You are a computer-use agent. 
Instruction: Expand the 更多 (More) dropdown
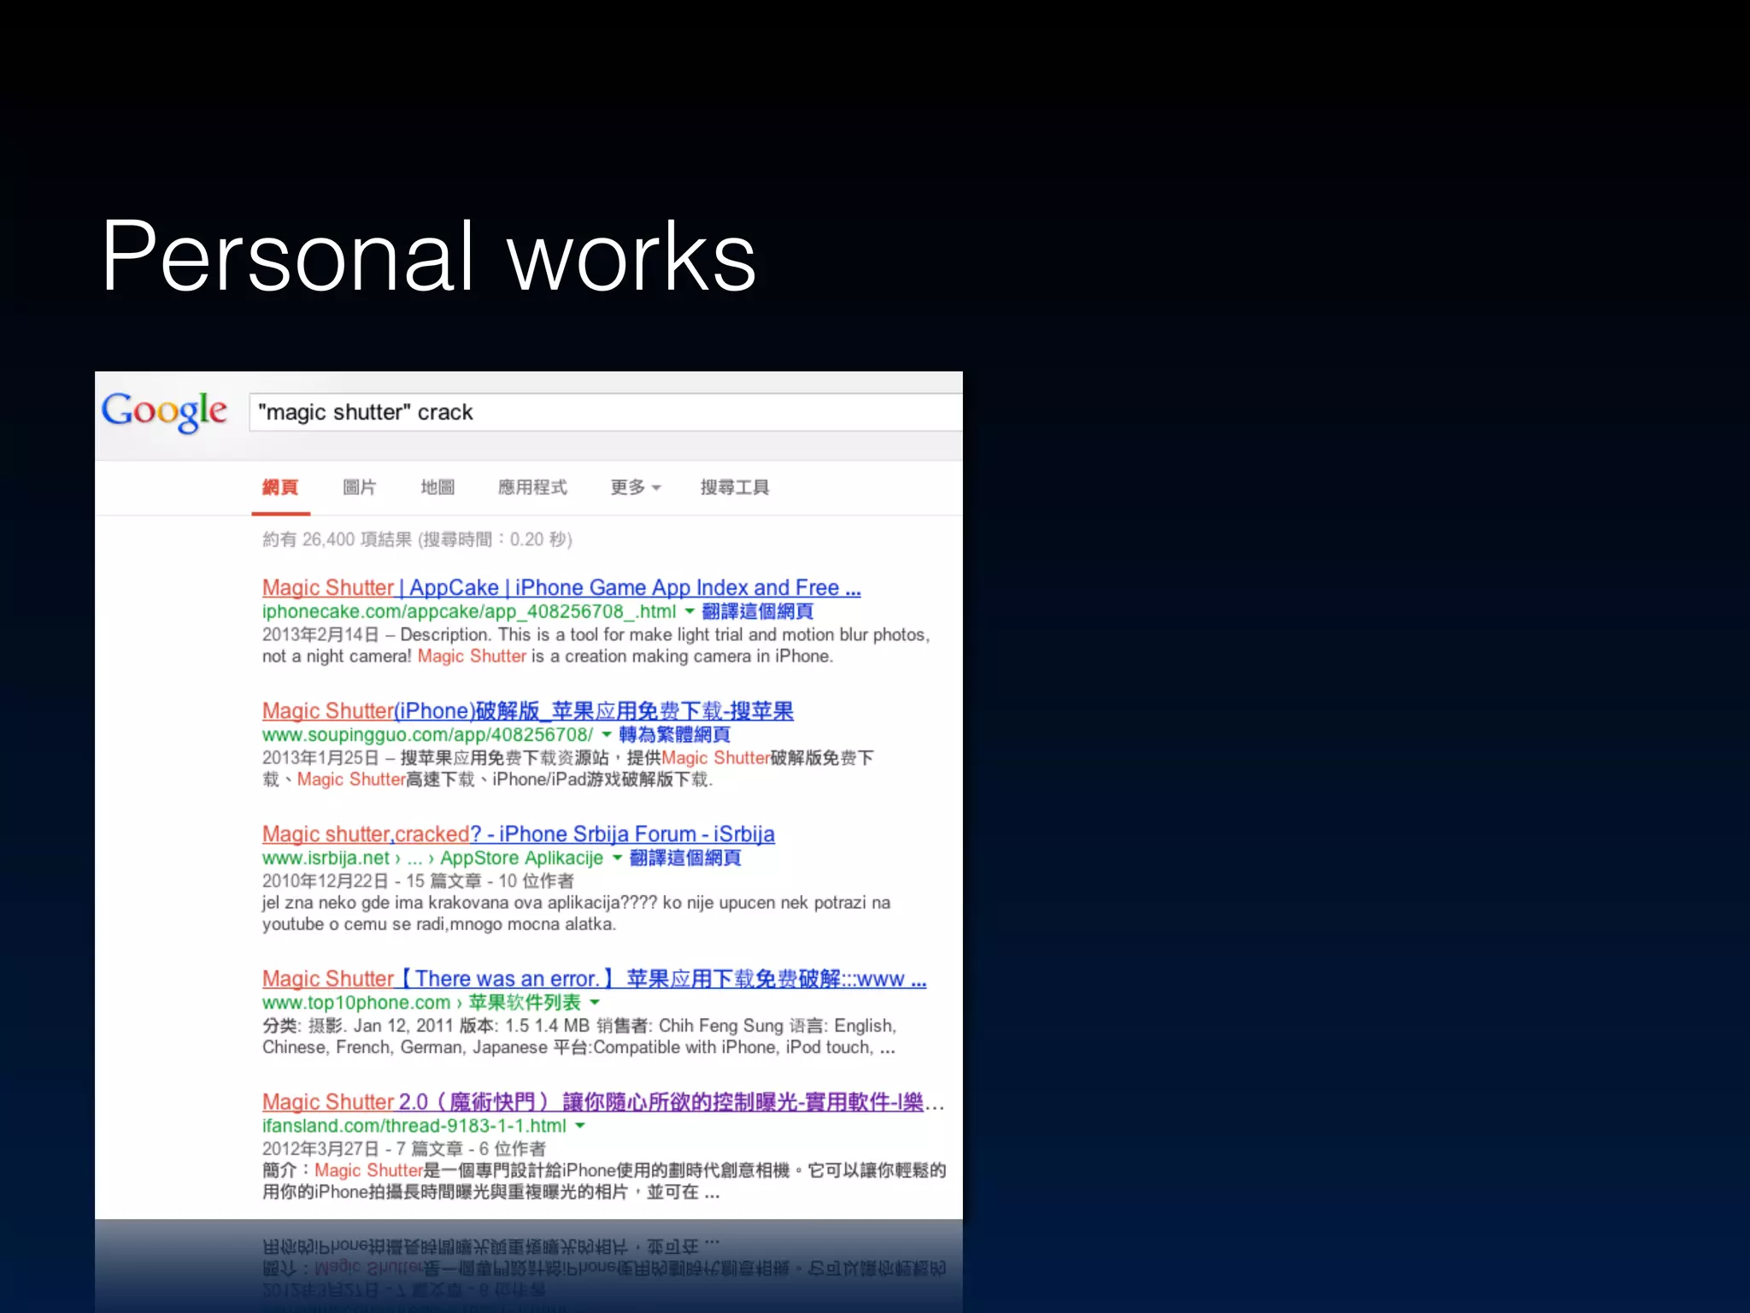(x=635, y=487)
